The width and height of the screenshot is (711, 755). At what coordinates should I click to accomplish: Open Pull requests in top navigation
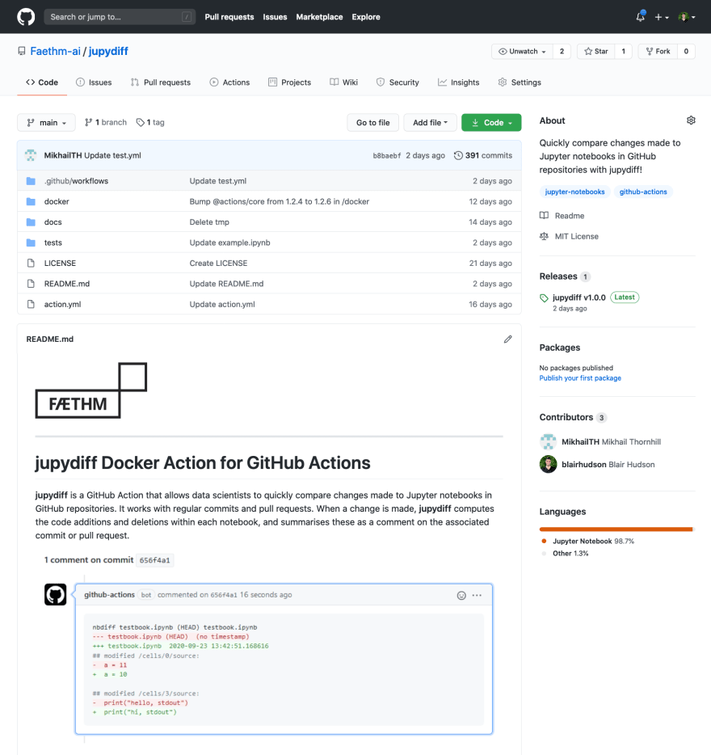point(229,17)
